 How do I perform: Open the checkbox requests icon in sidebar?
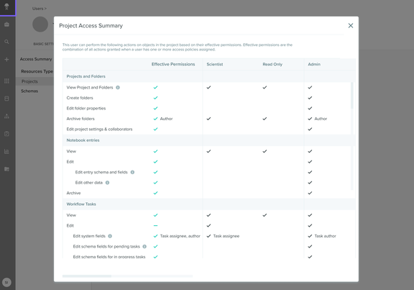[7, 134]
